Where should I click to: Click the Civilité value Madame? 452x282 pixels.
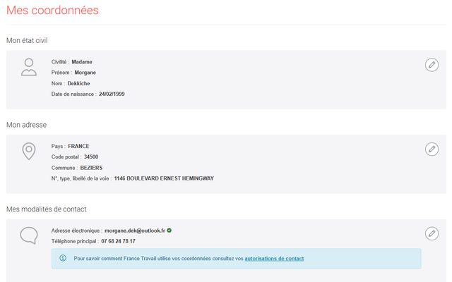click(82, 62)
